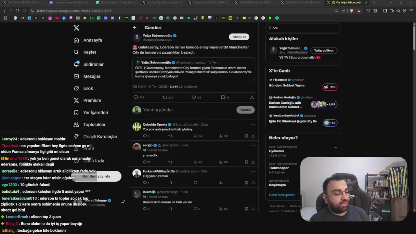This screenshot has width=416, height=234.
Task: Bookmark the main post showing 19
Action: pos(223,97)
